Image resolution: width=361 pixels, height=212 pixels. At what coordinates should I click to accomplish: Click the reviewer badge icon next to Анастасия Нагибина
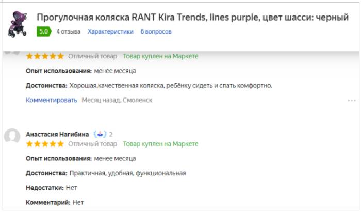coord(100,134)
